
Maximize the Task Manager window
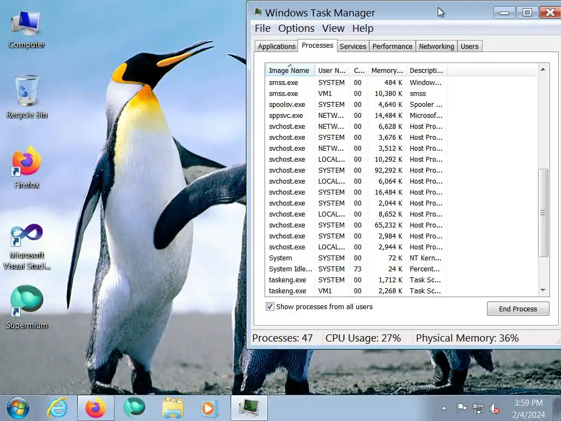[526, 13]
